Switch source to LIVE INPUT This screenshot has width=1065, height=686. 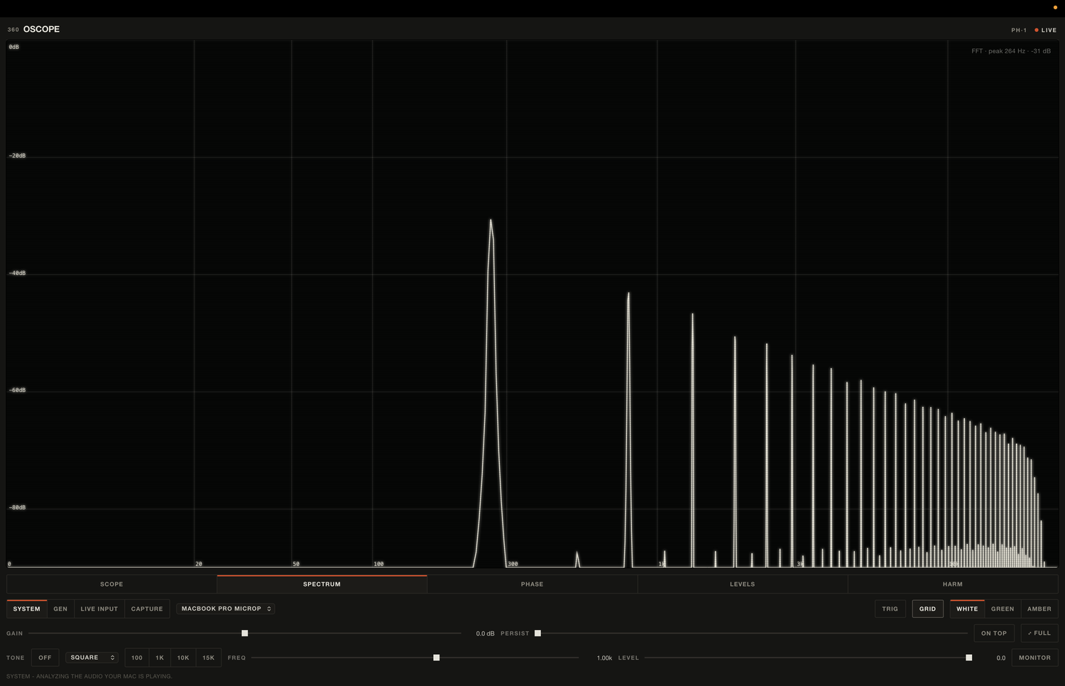99,609
